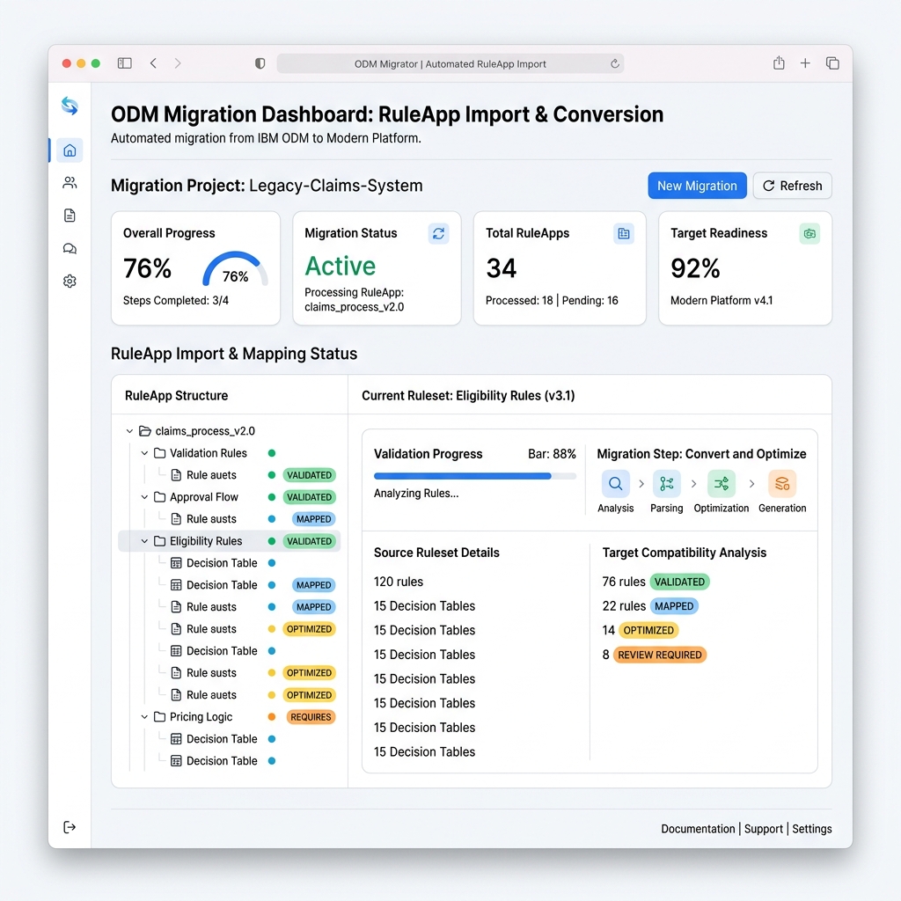
Task: Click the Overall Progress 76% gauge
Action: point(235,269)
